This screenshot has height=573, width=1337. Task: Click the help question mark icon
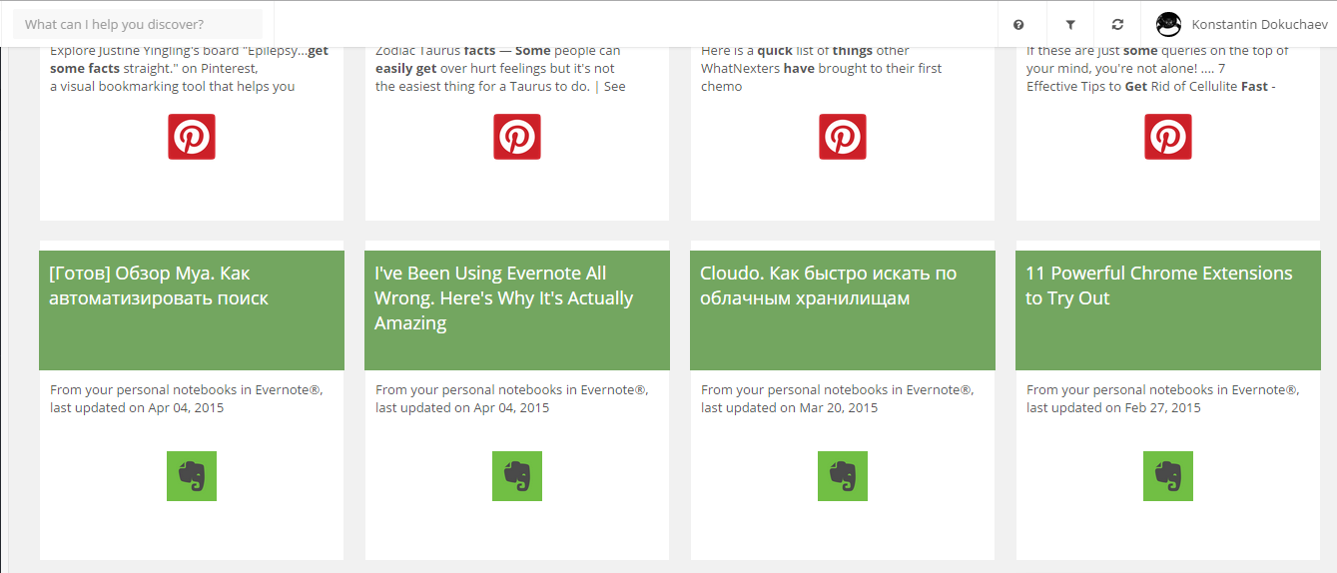coord(1018,25)
